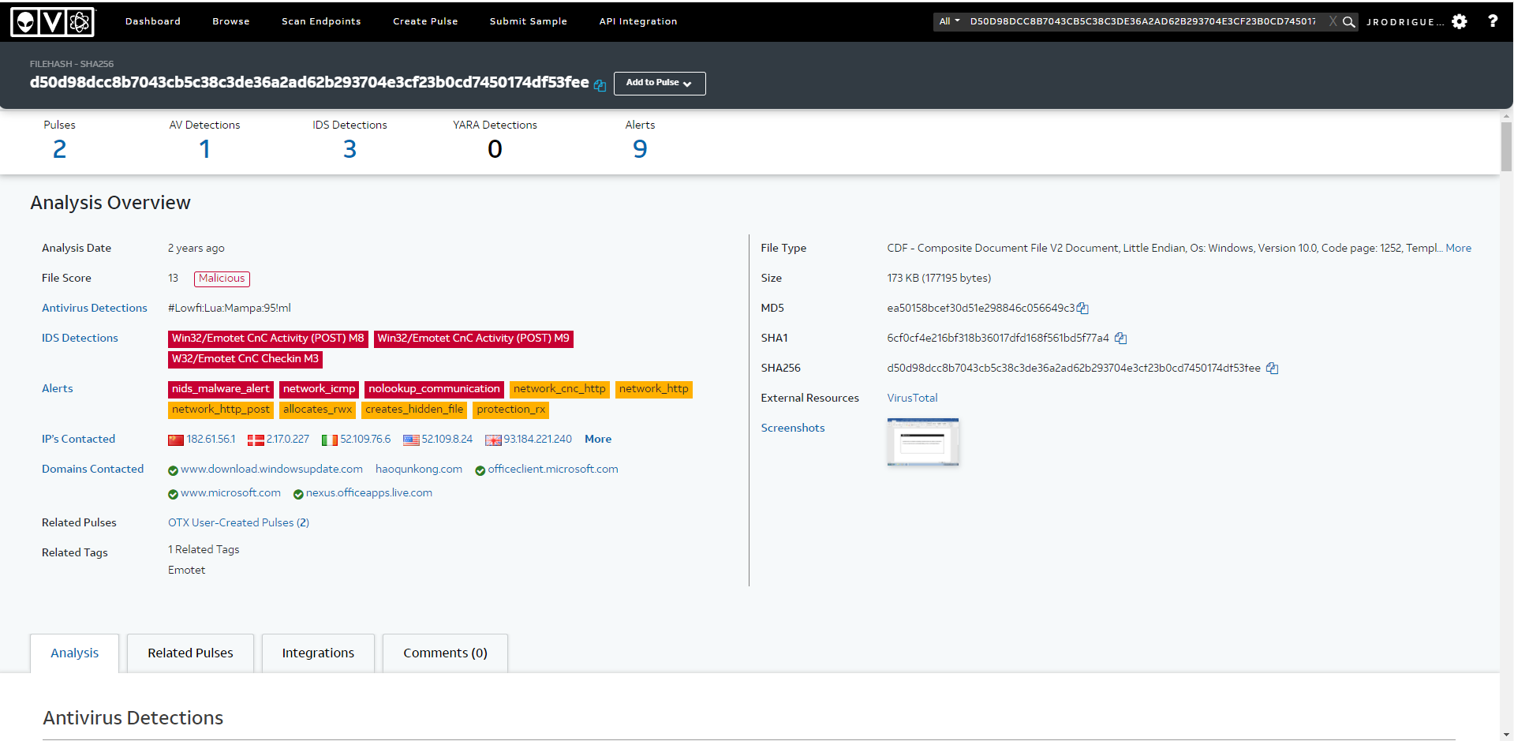This screenshot has width=1514, height=741.
Task: Click the haoqunkong.com domain link
Action: [x=418, y=470]
